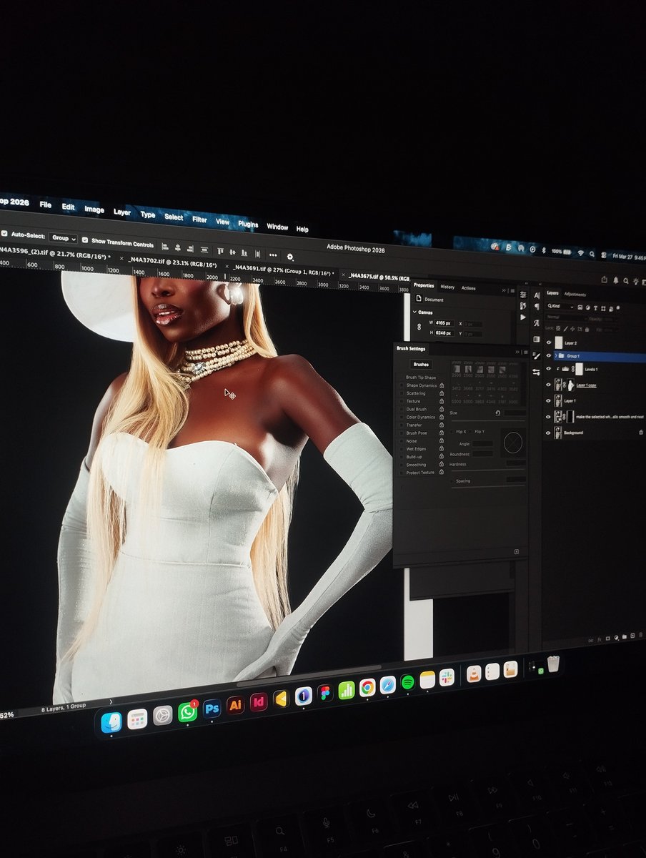Click the brush Hardness slider
Screen dimensions: 646x858
pyautogui.click(x=488, y=469)
